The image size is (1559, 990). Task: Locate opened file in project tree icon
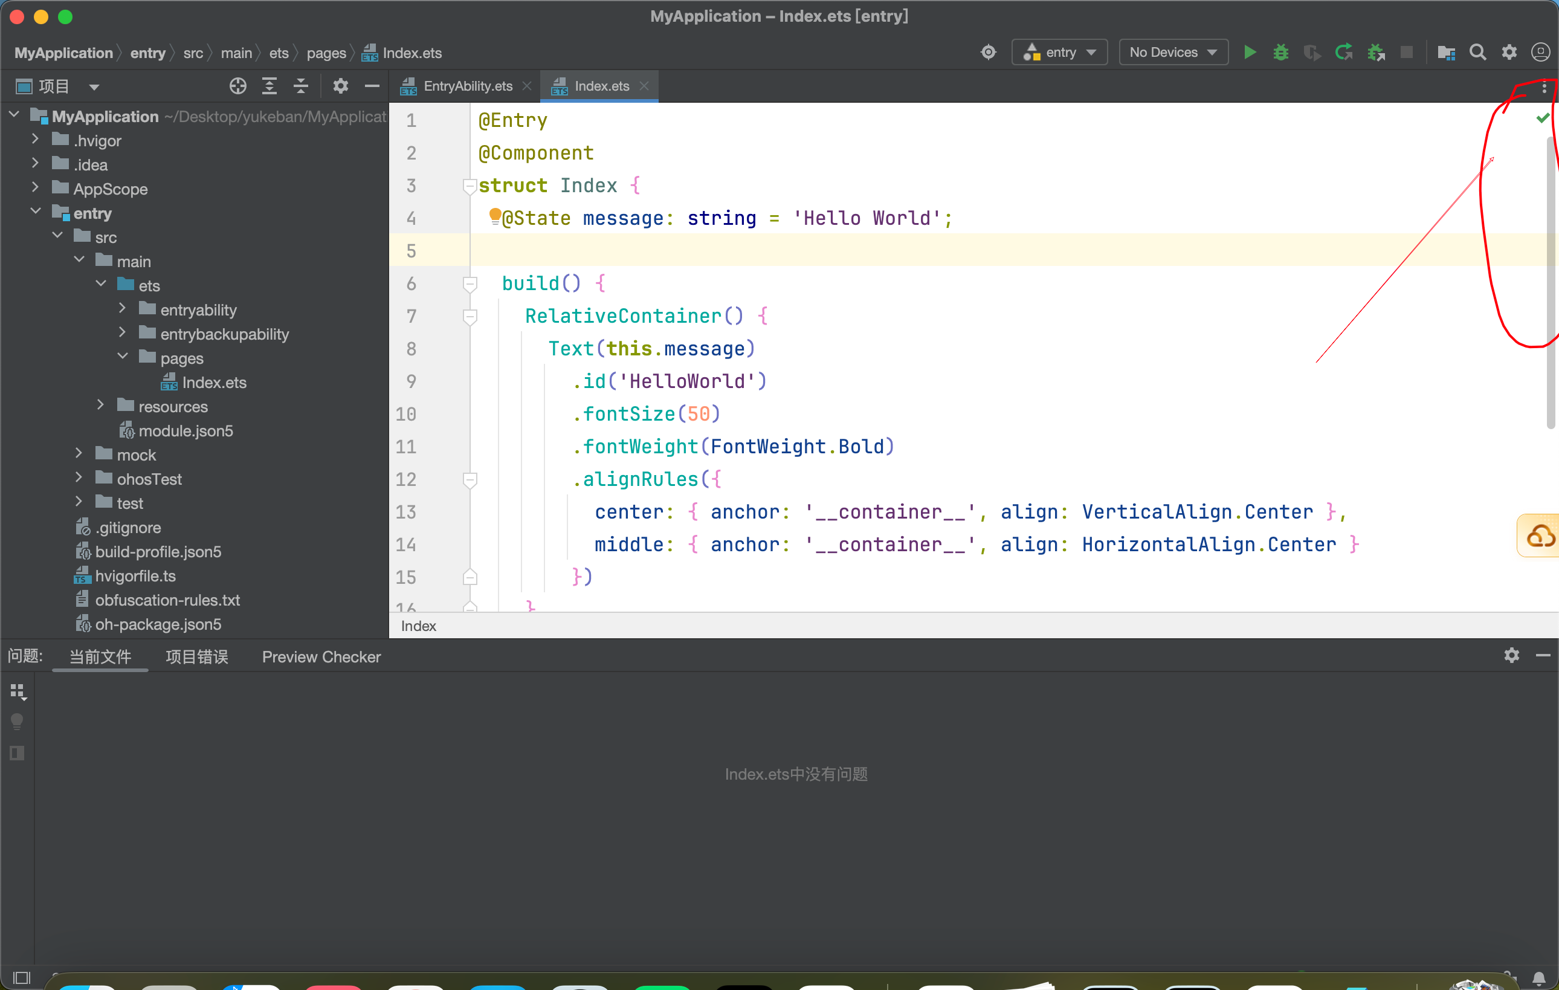tap(237, 86)
